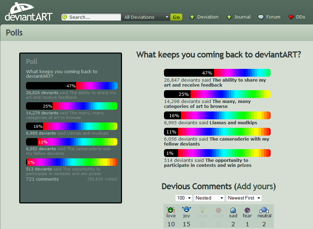Open the 100 comments-per-page dropdown
The height and width of the screenshot is (229, 313).
point(184,198)
